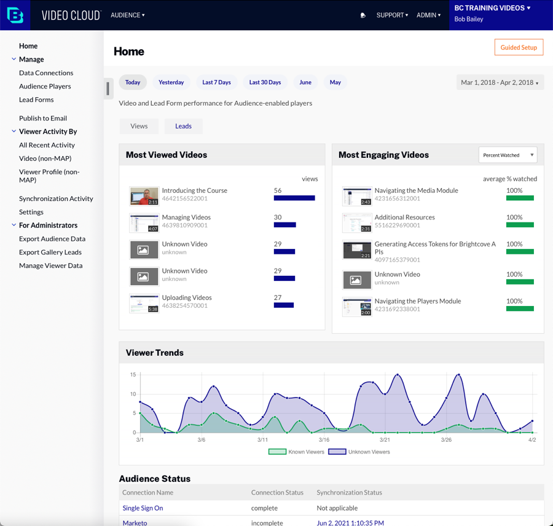Open the Admin dropdown menu
This screenshot has height=526, width=553.
428,15
